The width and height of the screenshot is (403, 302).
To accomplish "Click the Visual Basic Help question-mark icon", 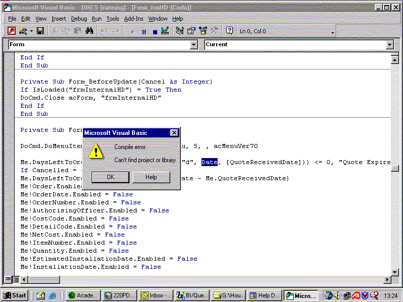I will click(x=229, y=31).
